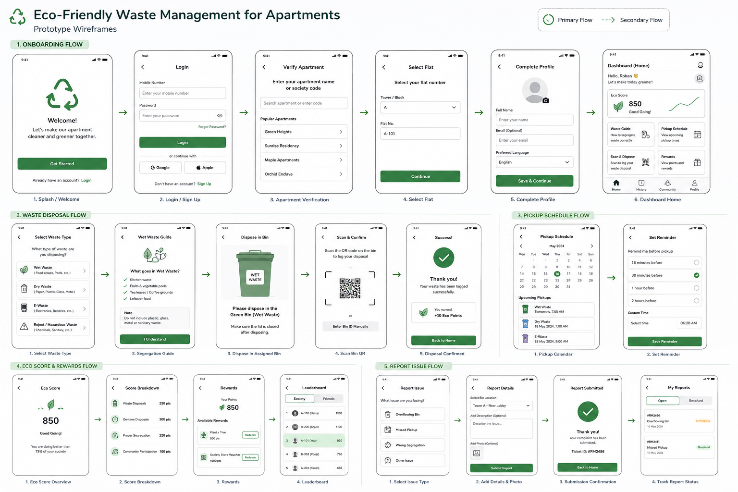Screen dimensions: 738x492
Task: Select the Dry Waste bin icon row
Action: click(53, 289)
